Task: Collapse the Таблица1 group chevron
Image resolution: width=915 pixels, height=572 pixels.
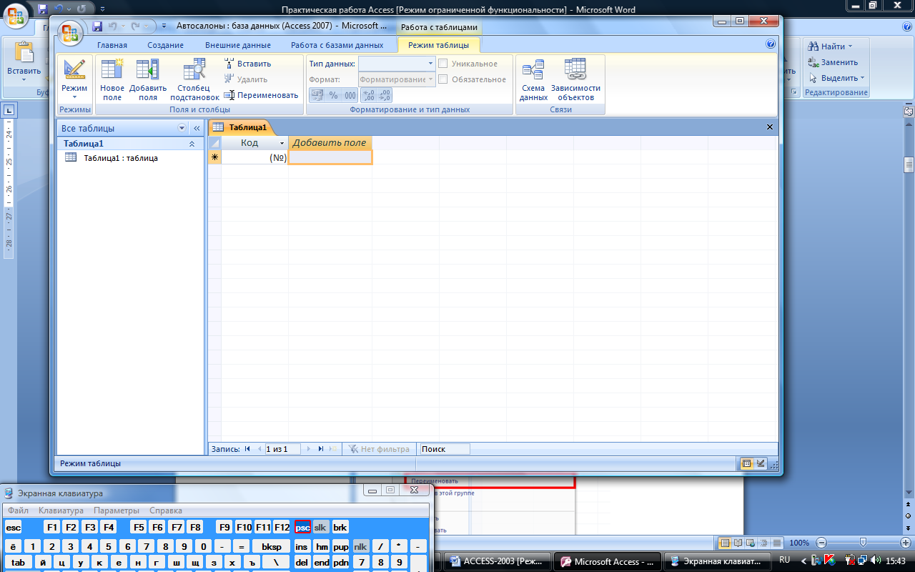Action: [192, 144]
